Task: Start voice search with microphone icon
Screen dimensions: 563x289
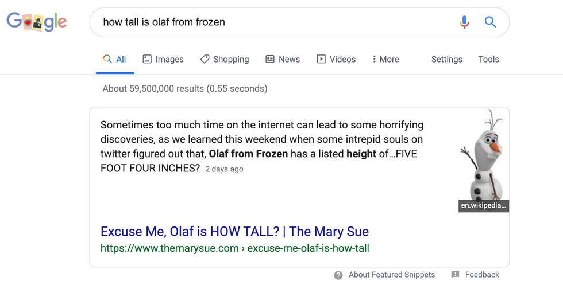Action: coord(464,22)
